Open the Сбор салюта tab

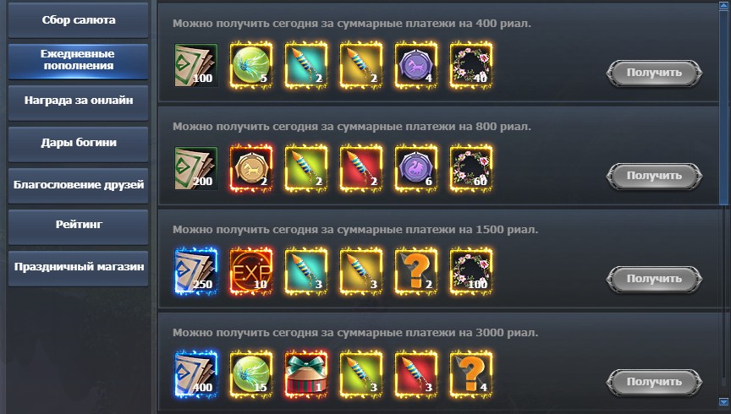[x=79, y=20]
